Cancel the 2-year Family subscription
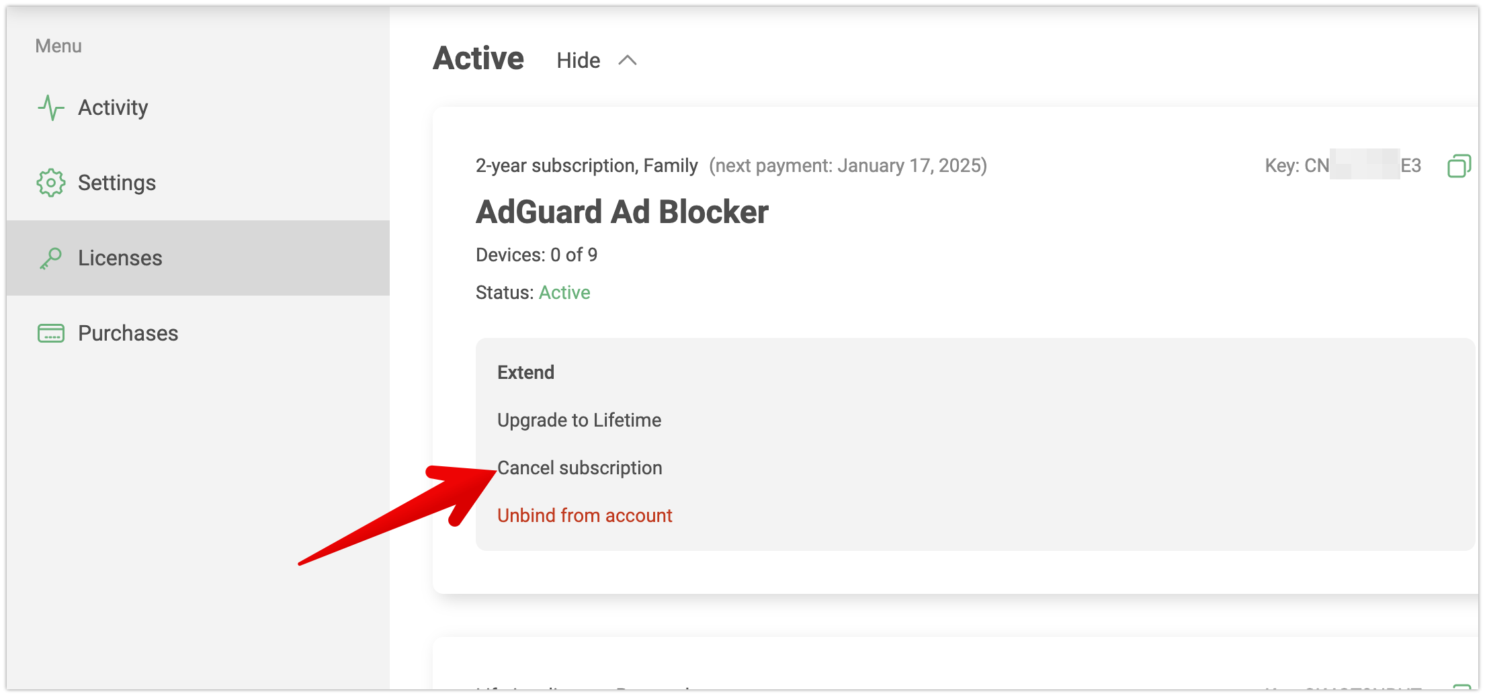This screenshot has height=696, width=1485. pos(579,467)
